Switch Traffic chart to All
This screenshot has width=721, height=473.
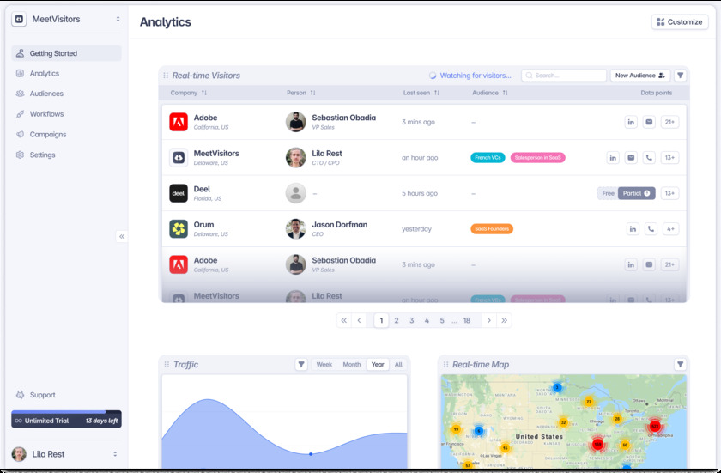pos(398,365)
